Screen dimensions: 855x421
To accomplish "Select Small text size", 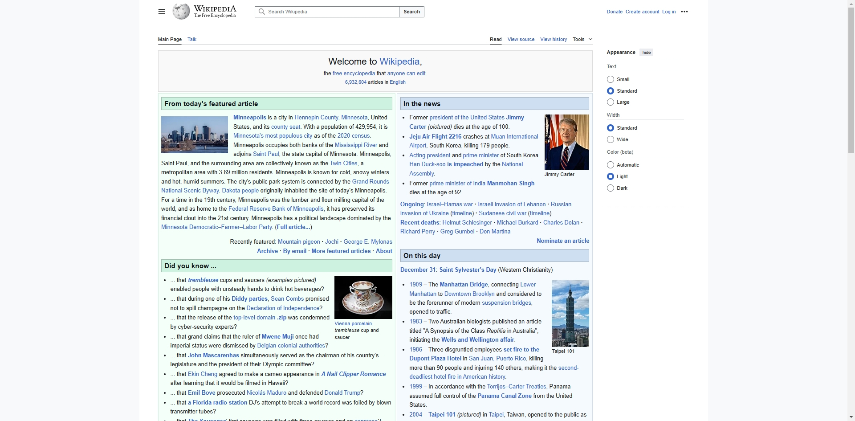I will coord(611,79).
